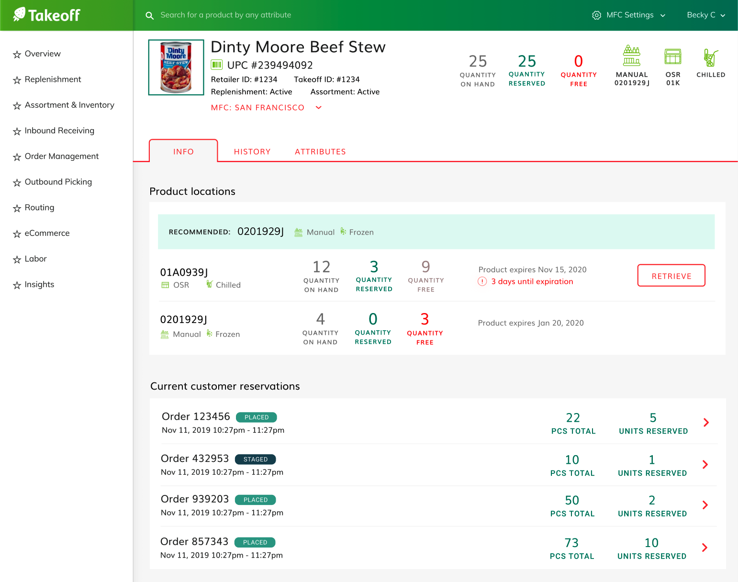This screenshot has width=738, height=582.
Task: Click the recommended location 0201929J text
Action: click(x=261, y=232)
